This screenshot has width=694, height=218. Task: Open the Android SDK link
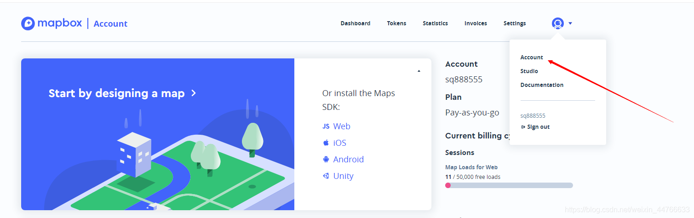[x=349, y=160]
